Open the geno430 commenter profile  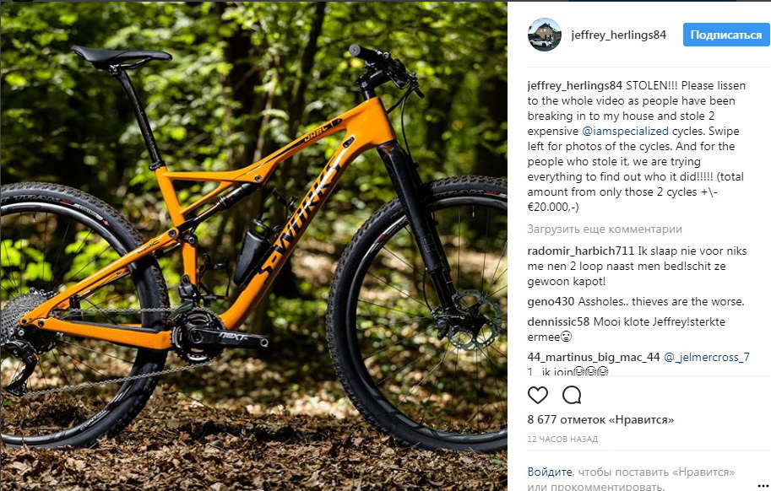[551, 301]
